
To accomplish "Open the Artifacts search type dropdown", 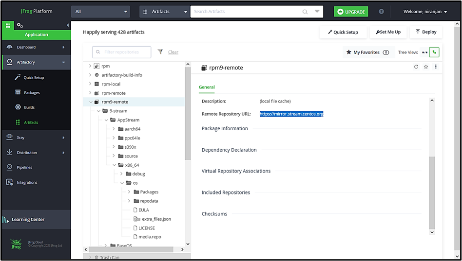I will (x=164, y=12).
